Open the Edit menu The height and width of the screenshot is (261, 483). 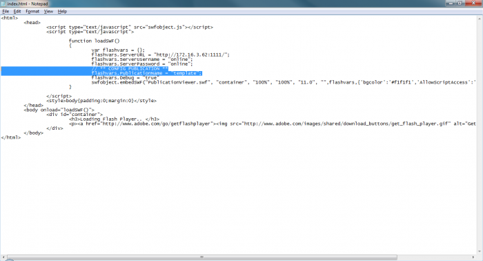point(17,12)
